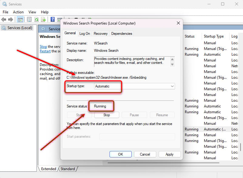Confirm the dialog with OK
Viewport: 243px width, 178px height.
120,154
